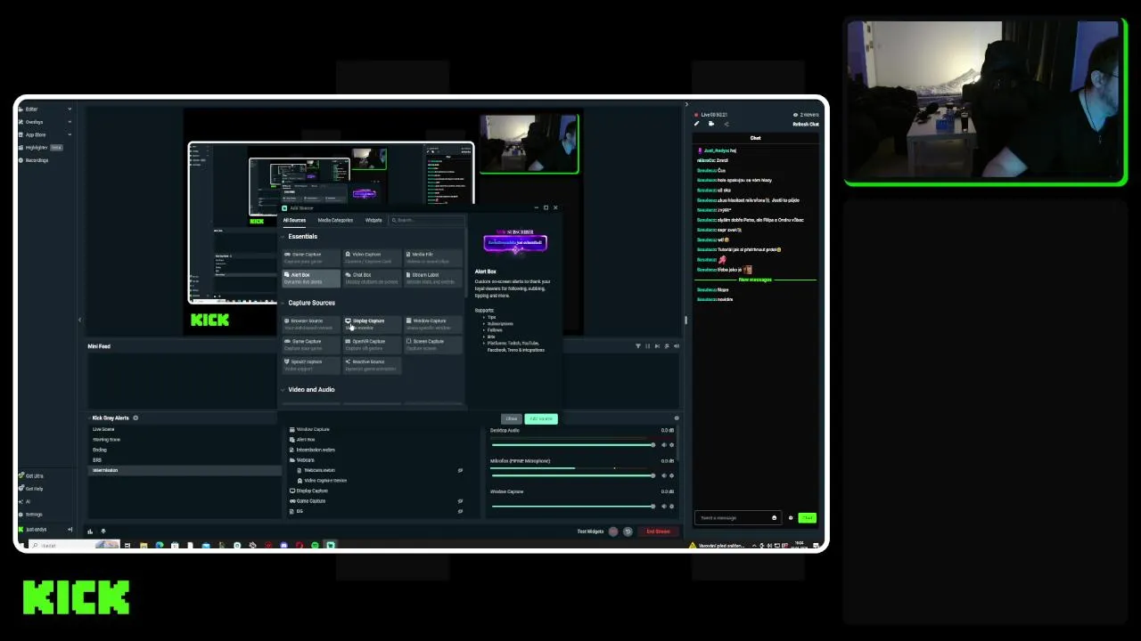The image size is (1141, 641).
Task: Collapse the Capture Sources section
Action: point(283,304)
